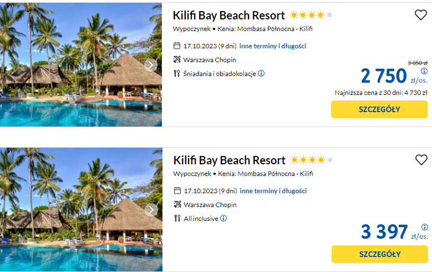
Task: Open other dates link in second offer
Action: [273, 191]
